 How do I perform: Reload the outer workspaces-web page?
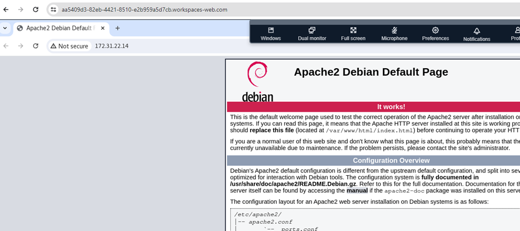[x=36, y=10]
